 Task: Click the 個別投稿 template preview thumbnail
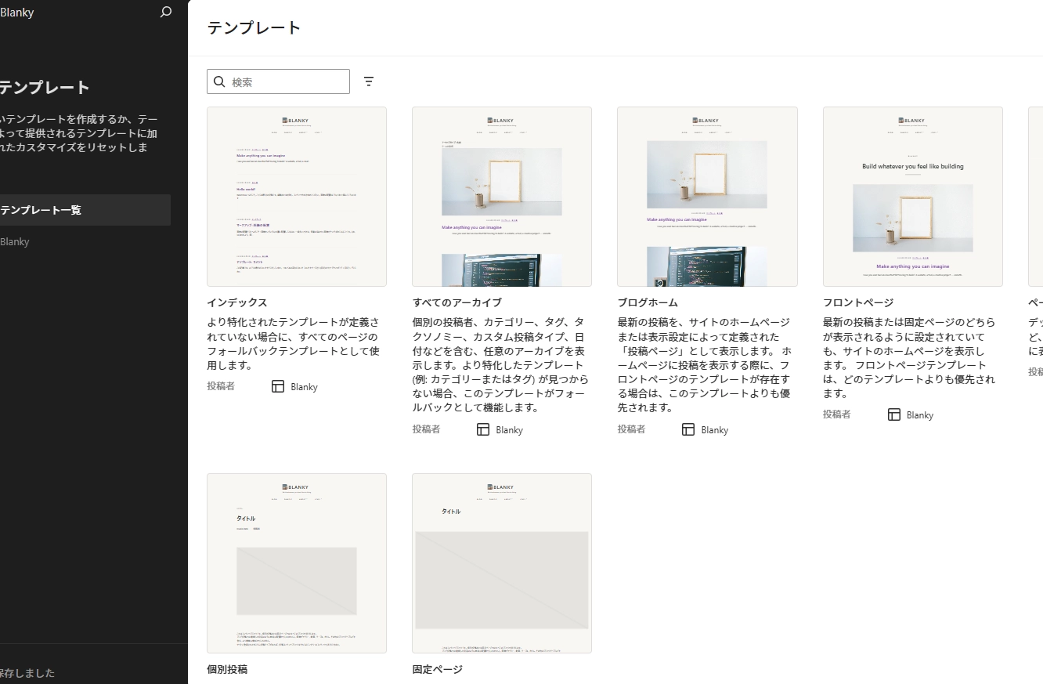pyautogui.click(x=297, y=563)
